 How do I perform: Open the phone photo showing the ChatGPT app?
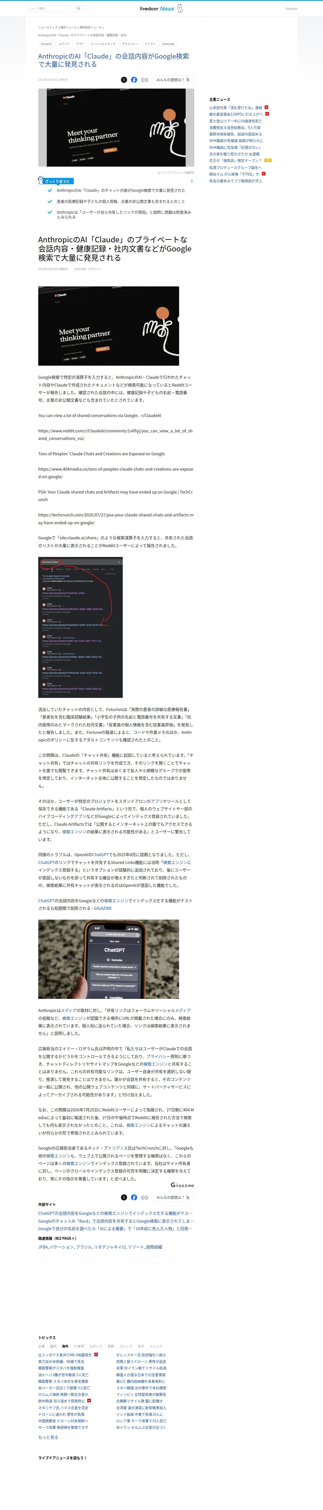pos(108,959)
